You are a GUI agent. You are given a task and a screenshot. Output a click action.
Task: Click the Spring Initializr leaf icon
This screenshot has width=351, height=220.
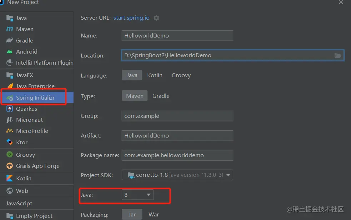coord(10,98)
